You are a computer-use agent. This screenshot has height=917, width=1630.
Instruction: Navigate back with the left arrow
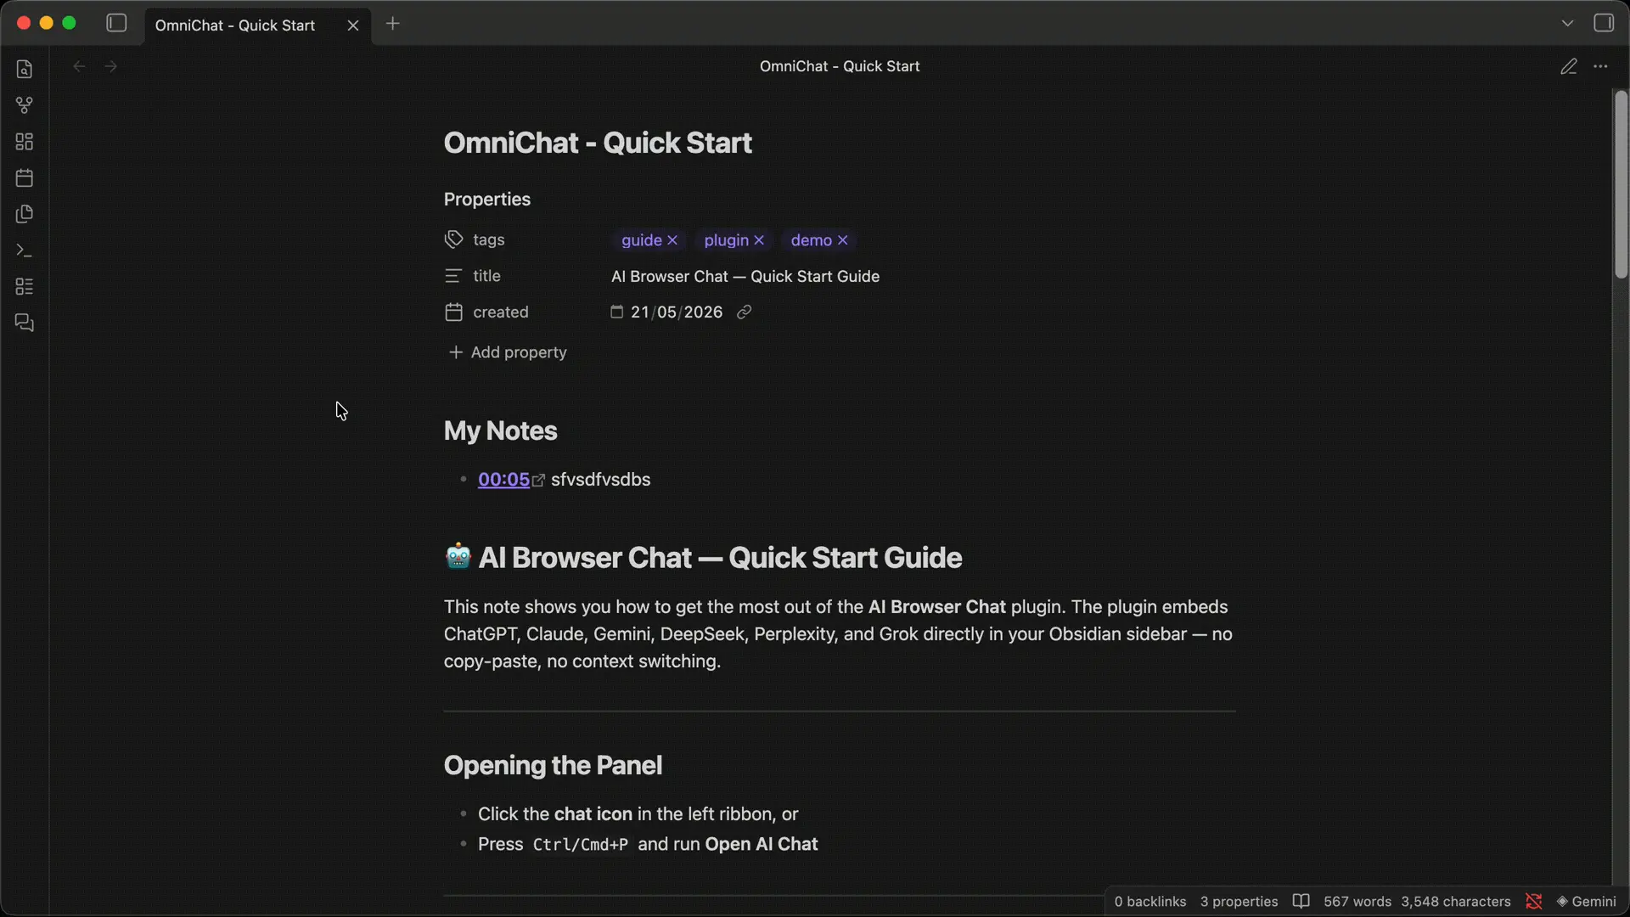(79, 66)
